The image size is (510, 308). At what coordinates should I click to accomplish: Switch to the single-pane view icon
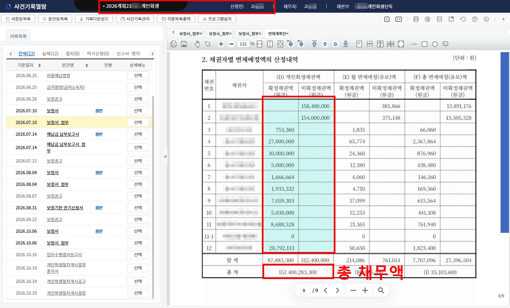(x=387, y=19)
